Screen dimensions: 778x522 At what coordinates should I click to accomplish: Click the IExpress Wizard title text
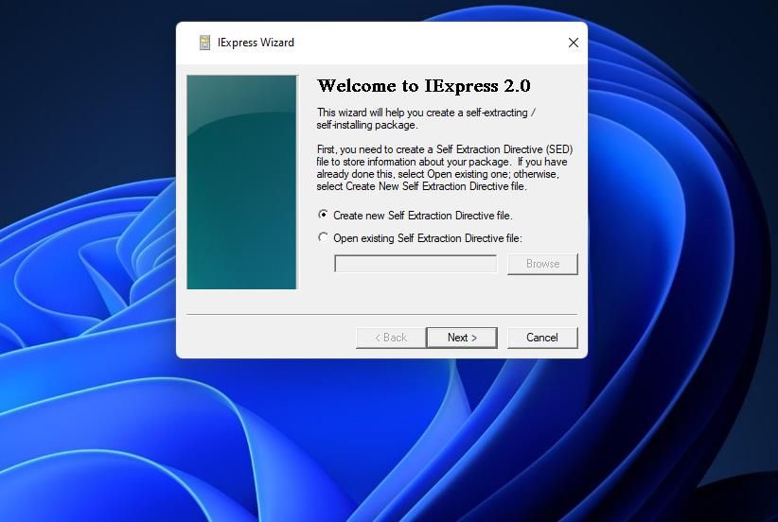point(256,43)
